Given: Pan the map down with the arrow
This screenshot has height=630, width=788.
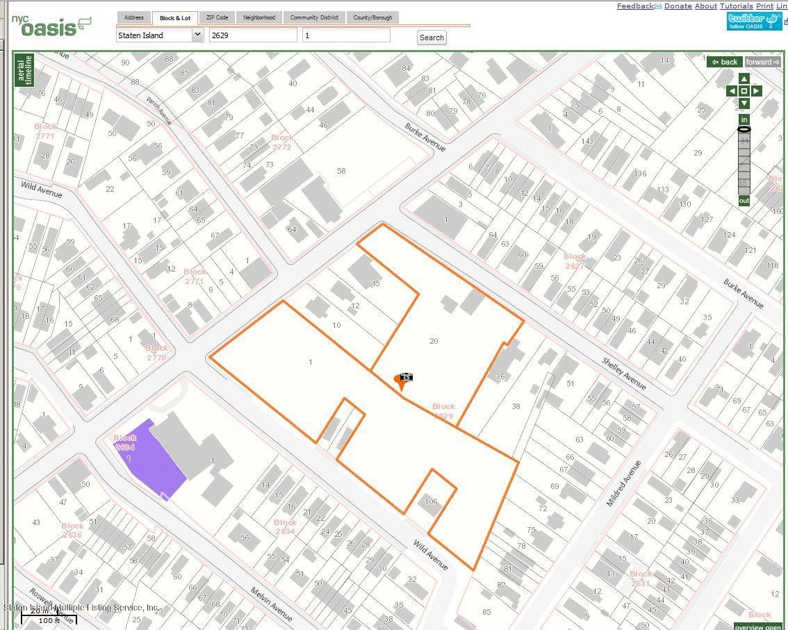Looking at the screenshot, I should click(744, 103).
